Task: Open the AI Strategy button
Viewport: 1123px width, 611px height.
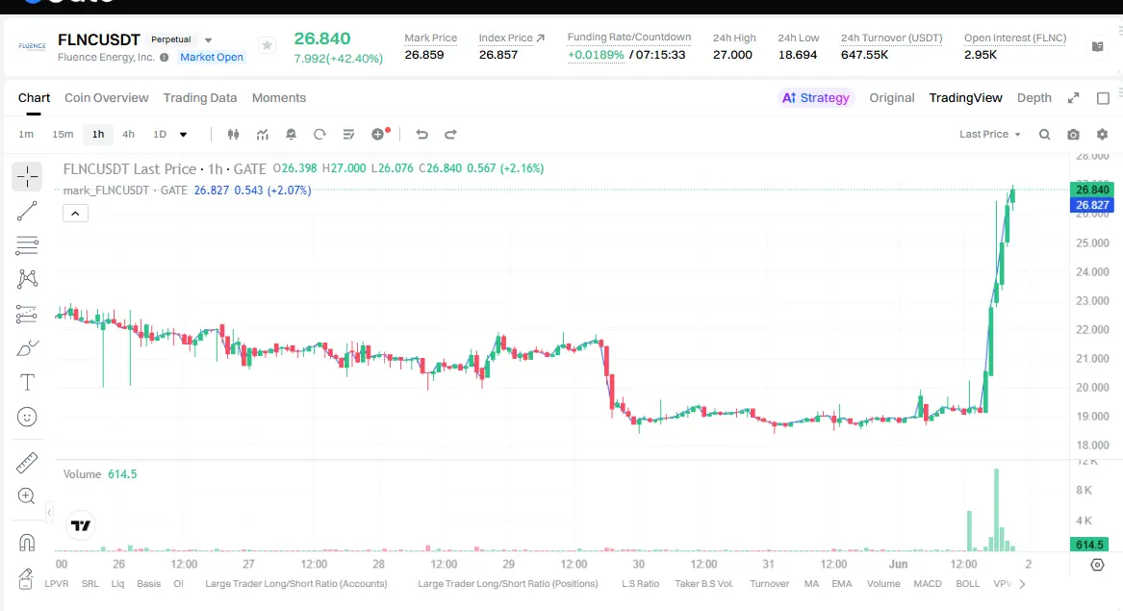Action: tap(816, 98)
